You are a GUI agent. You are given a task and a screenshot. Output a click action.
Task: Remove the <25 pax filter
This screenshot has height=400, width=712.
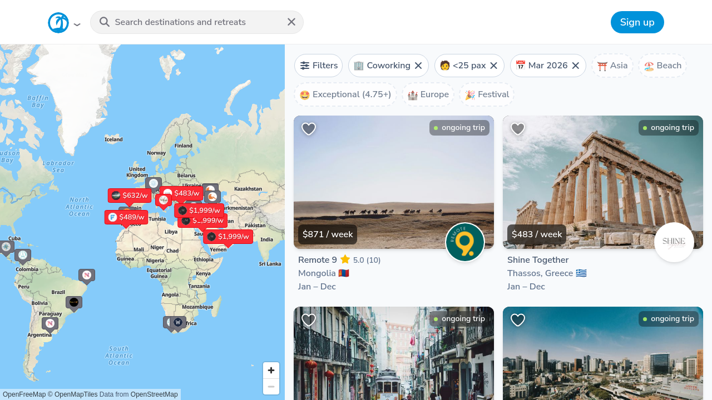point(493,66)
